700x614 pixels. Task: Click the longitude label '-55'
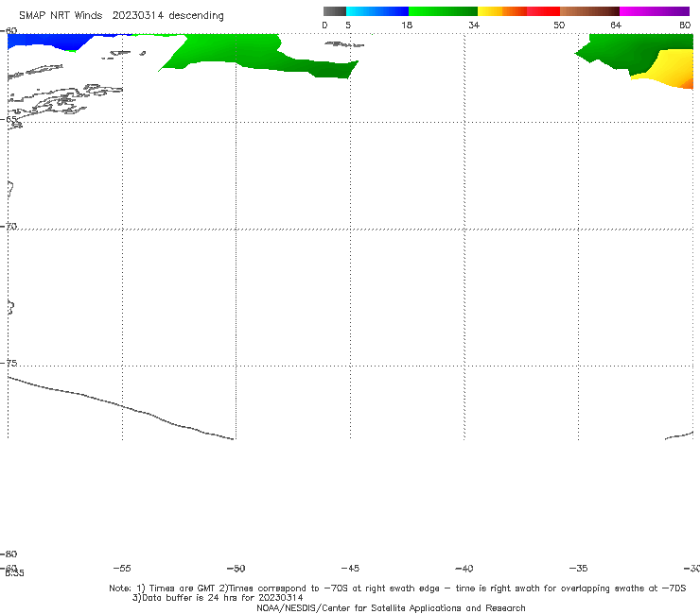122,568
